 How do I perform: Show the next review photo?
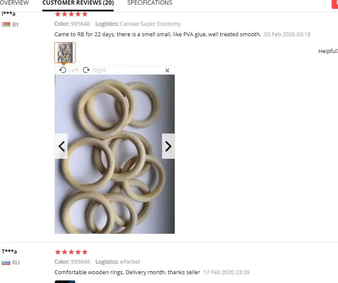click(x=168, y=146)
